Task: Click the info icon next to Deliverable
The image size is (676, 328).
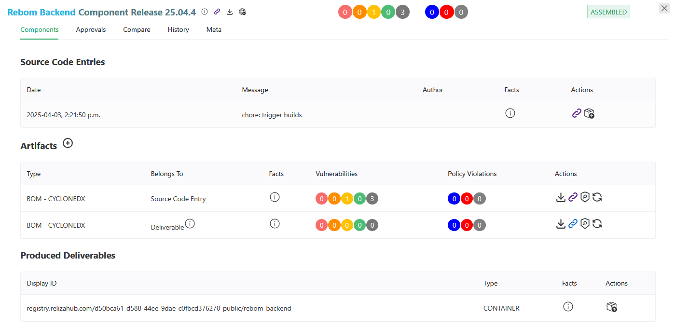Action: pyautogui.click(x=190, y=223)
